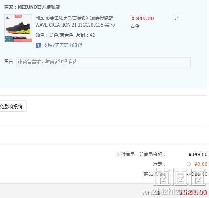Click the 总商品金额 ¥849.00 amount

pos(198,154)
